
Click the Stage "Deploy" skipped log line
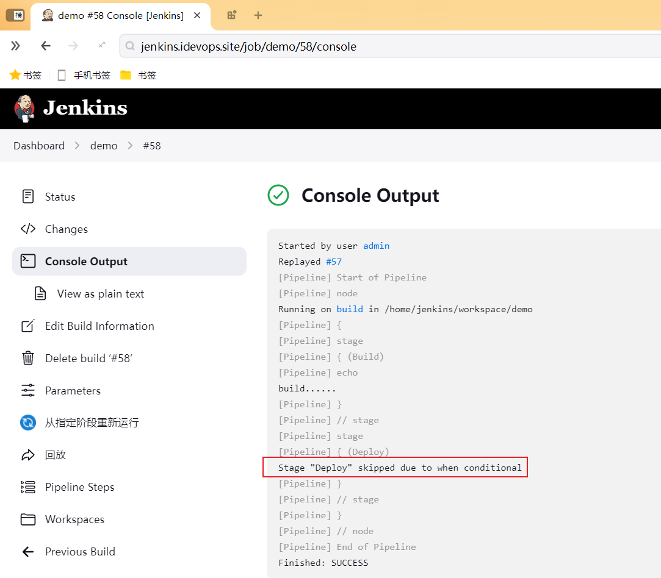click(x=400, y=468)
